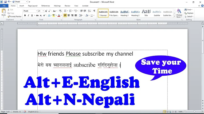Click the Words: 12 count in status bar
This screenshot has height=114, width=204.
[x=17, y=111]
